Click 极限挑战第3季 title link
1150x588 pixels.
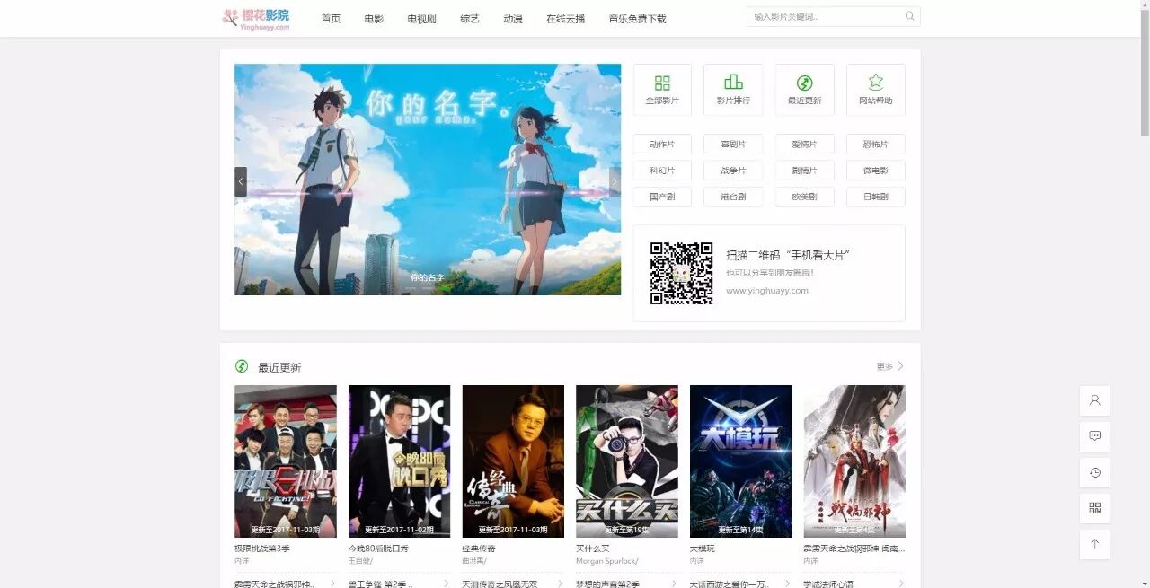click(x=262, y=549)
